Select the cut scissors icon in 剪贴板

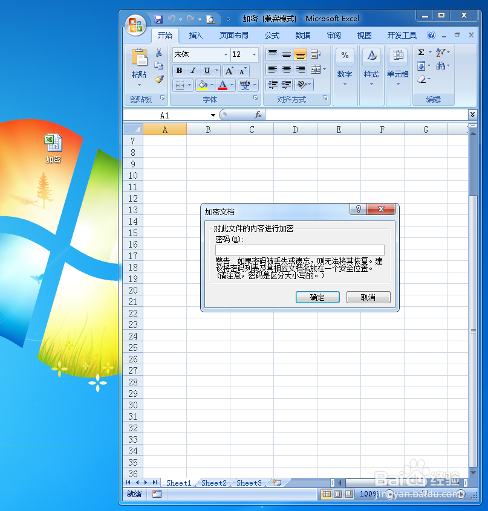point(159,53)
